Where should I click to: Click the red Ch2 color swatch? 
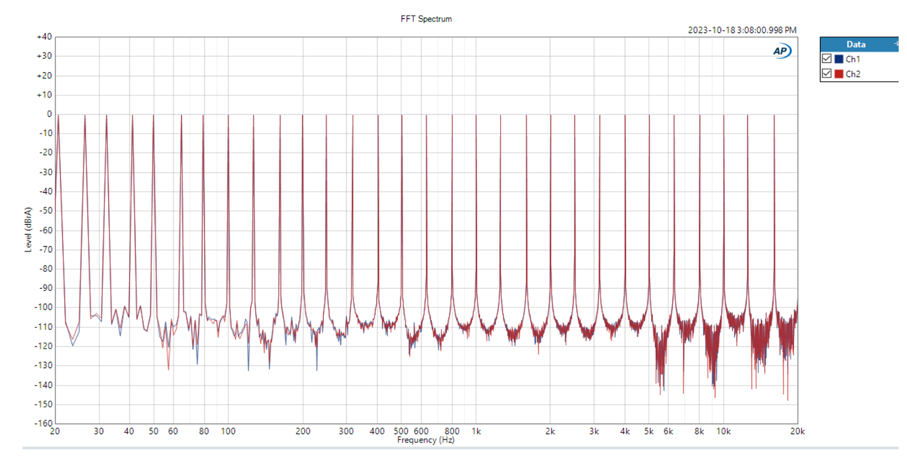(x=839, y=74)
